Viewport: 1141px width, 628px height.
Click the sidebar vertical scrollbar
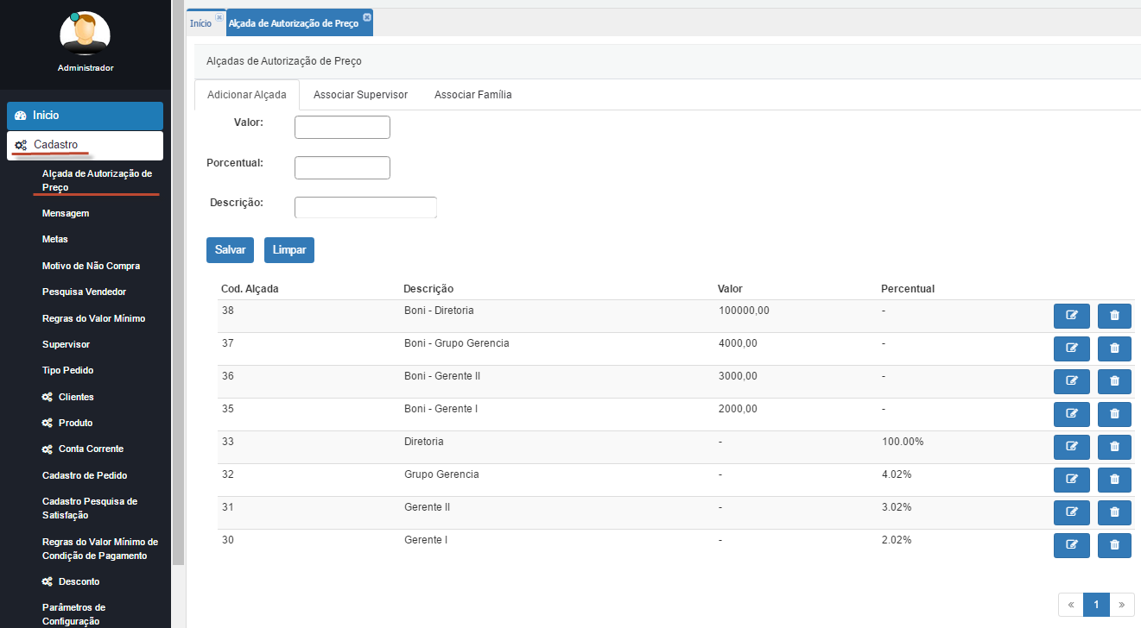point(179,283)
